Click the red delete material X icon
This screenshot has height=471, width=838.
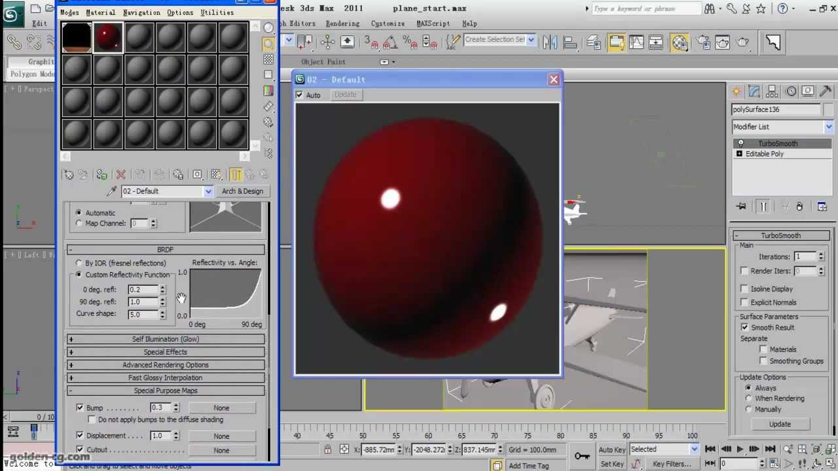click(120, 175)
